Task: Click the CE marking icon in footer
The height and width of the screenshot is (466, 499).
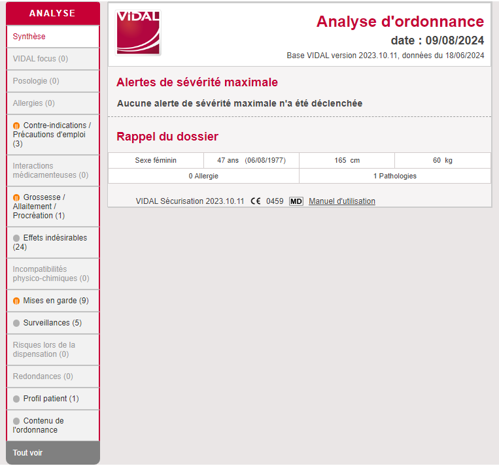Action: [255, 201]
